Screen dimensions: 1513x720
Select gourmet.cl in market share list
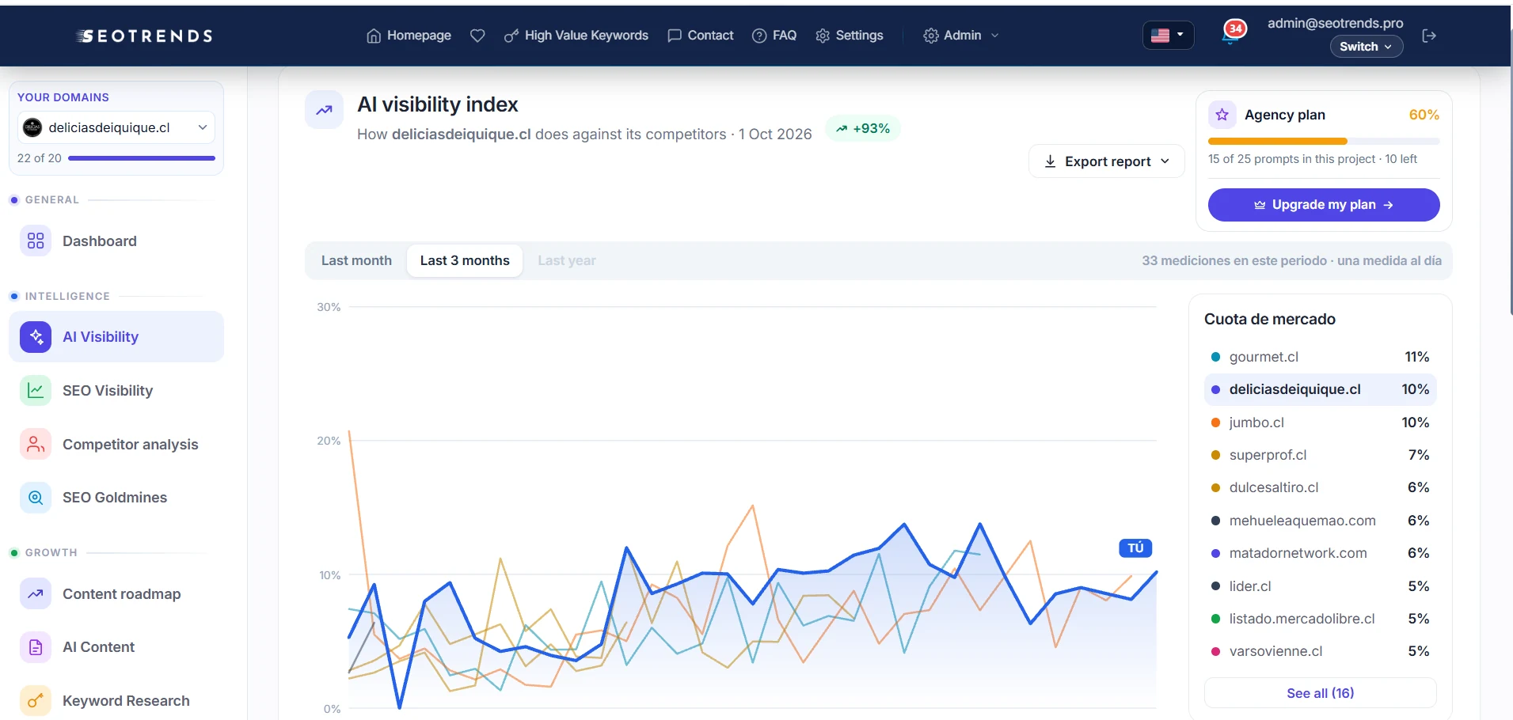1321,357
